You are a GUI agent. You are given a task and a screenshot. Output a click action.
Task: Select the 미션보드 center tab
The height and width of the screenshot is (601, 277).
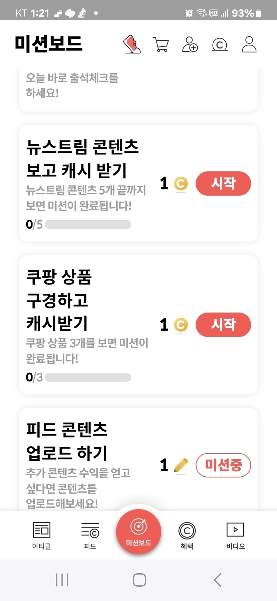pos(138,531)
